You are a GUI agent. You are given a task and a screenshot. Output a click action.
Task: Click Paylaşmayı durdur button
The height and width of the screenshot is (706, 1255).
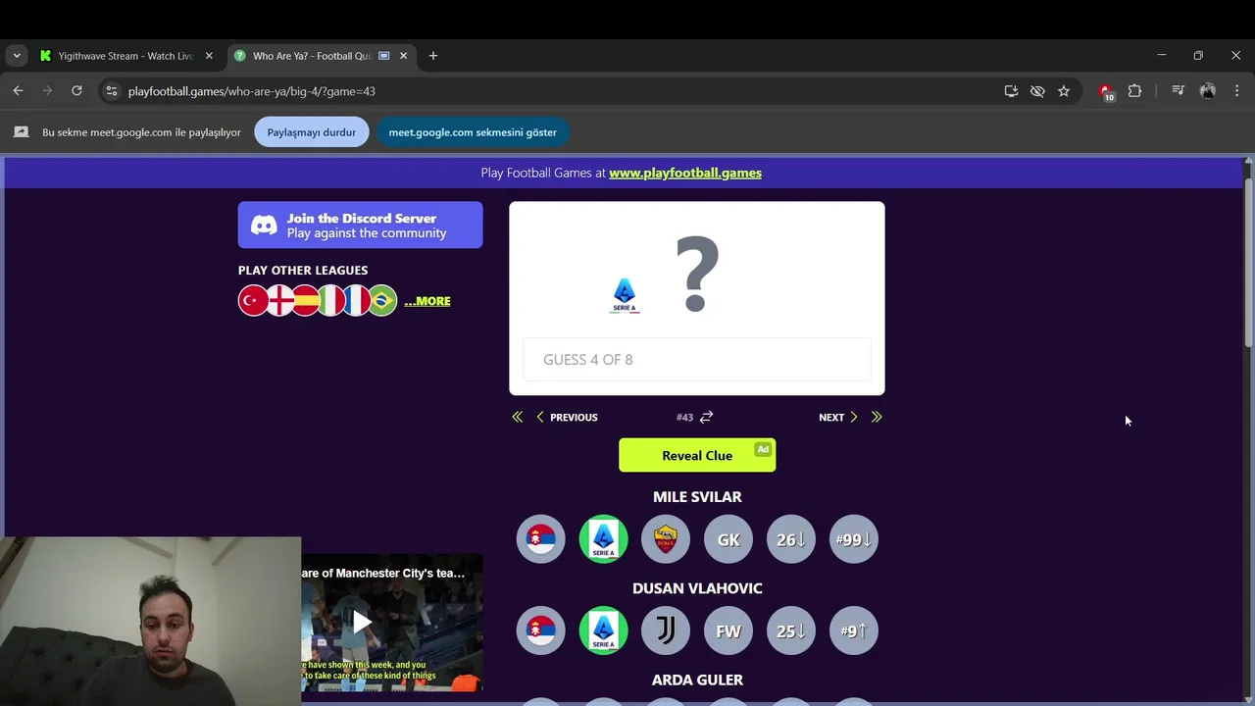(x=312, y=132)
